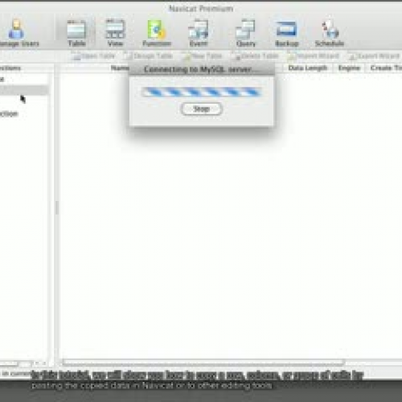Viewport: 402px width, 402px height.
Task: Select the Event toolbar icon
Action: (199, 34)
